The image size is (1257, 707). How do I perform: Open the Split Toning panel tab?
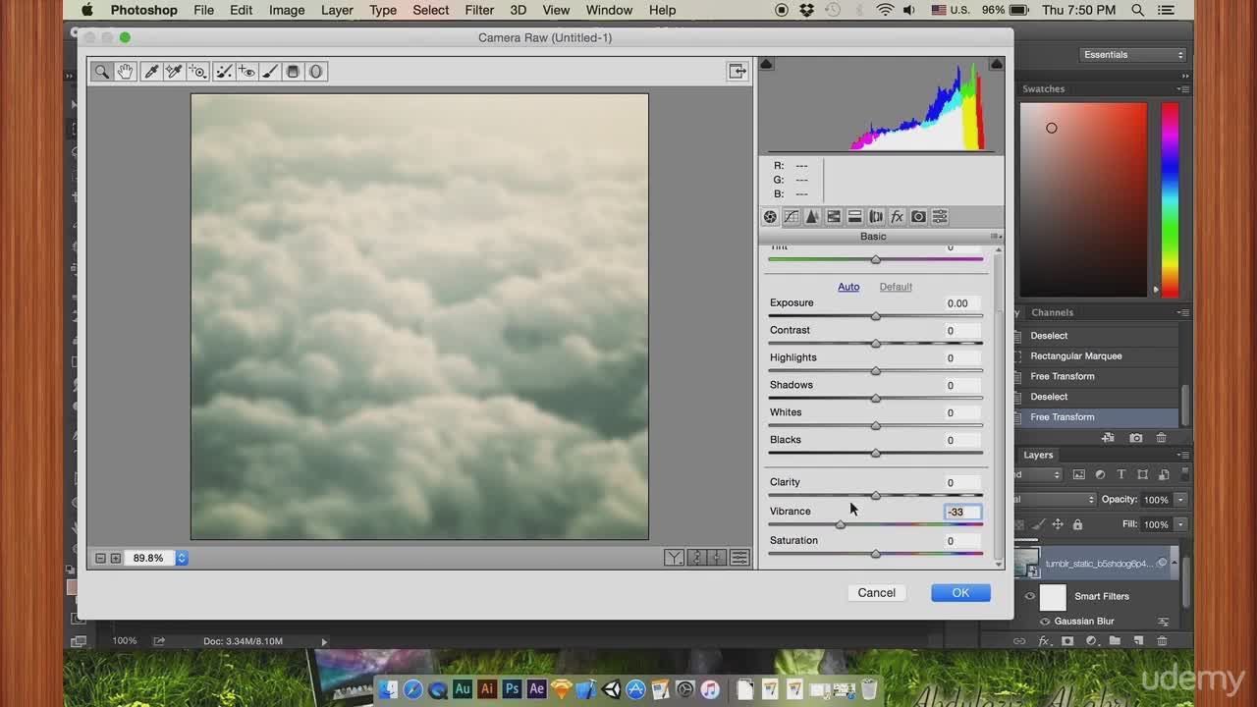click(854, 216)
